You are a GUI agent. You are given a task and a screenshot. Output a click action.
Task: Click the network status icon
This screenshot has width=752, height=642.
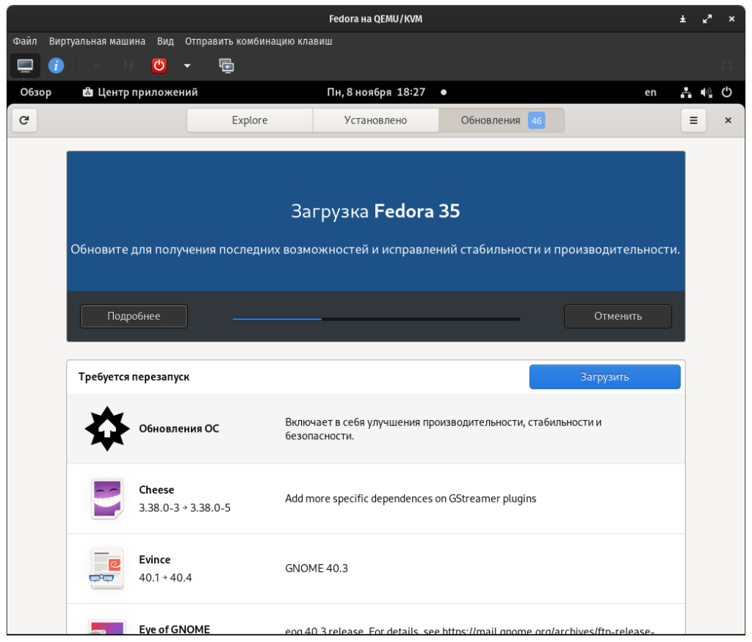(685, 93)
